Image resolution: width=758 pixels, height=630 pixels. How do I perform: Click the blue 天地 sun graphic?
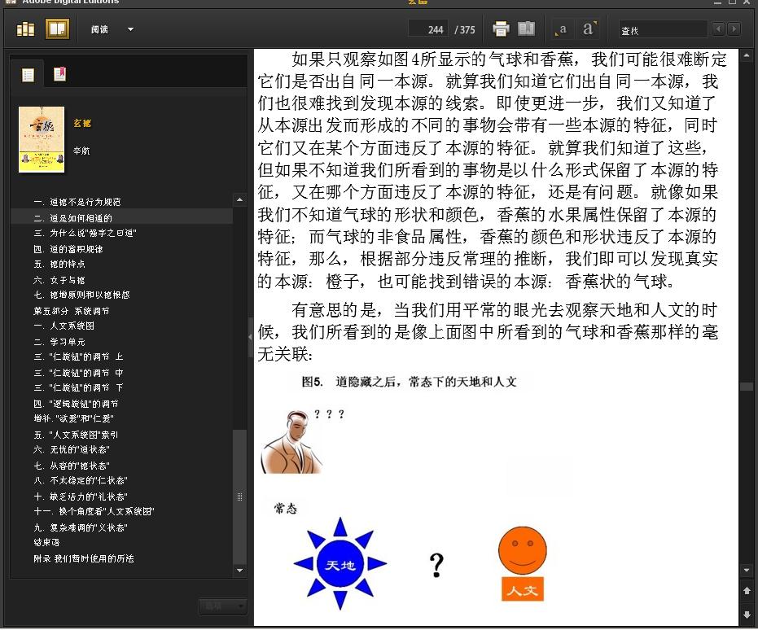(340, 564)
